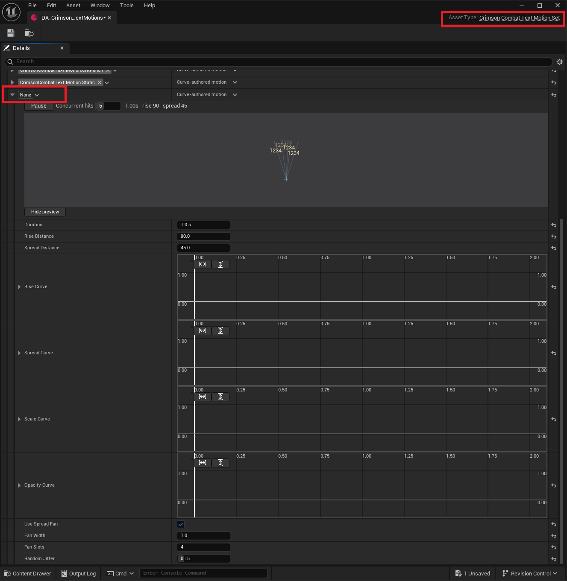Open the Tools menu
This screenshot has height=581, width=567.
[127, 6]
